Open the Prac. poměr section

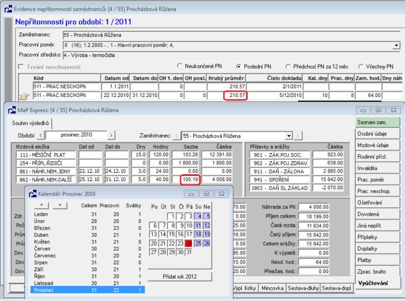click(x=377, y=180)
